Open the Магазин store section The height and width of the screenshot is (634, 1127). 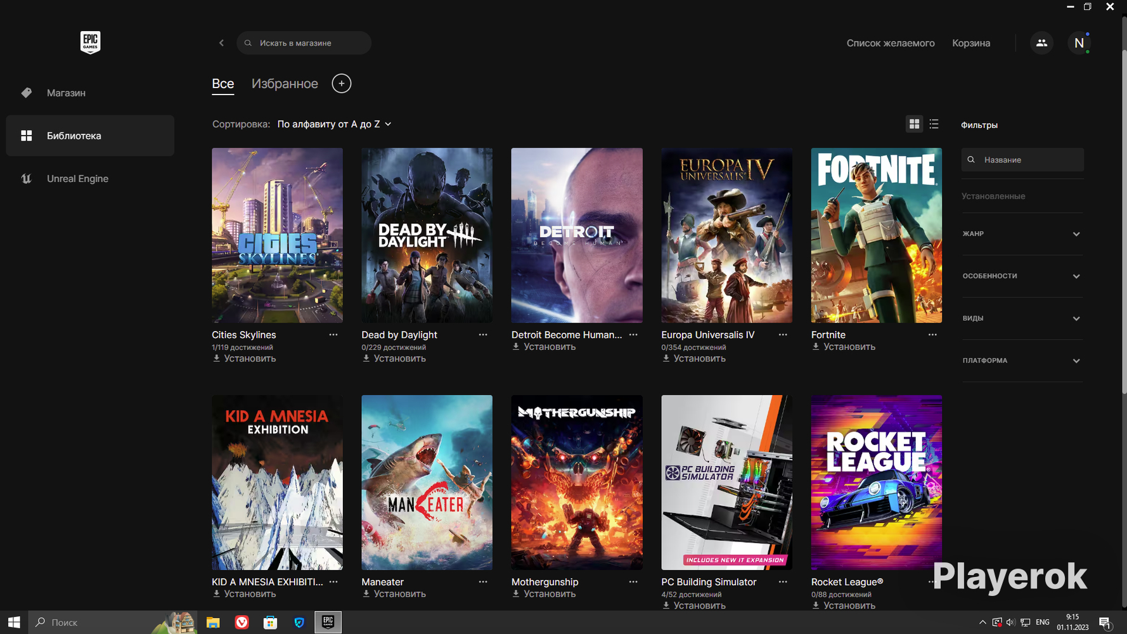pos(90,93)
